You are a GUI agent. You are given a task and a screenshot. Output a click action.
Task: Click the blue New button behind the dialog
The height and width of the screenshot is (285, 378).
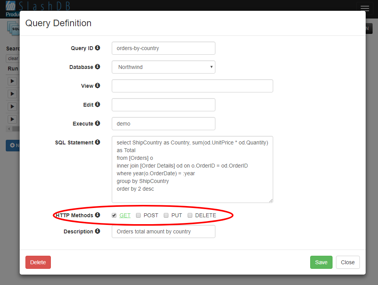tap(13, 146)
